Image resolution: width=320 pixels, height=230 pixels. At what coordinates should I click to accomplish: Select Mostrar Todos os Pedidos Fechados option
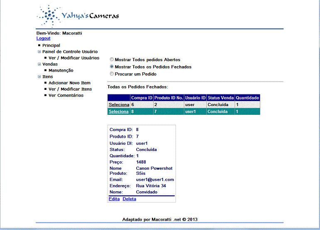(112, 67)
